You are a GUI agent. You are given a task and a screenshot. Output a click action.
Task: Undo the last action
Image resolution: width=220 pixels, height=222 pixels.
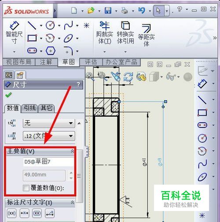(x=142, y=11)
